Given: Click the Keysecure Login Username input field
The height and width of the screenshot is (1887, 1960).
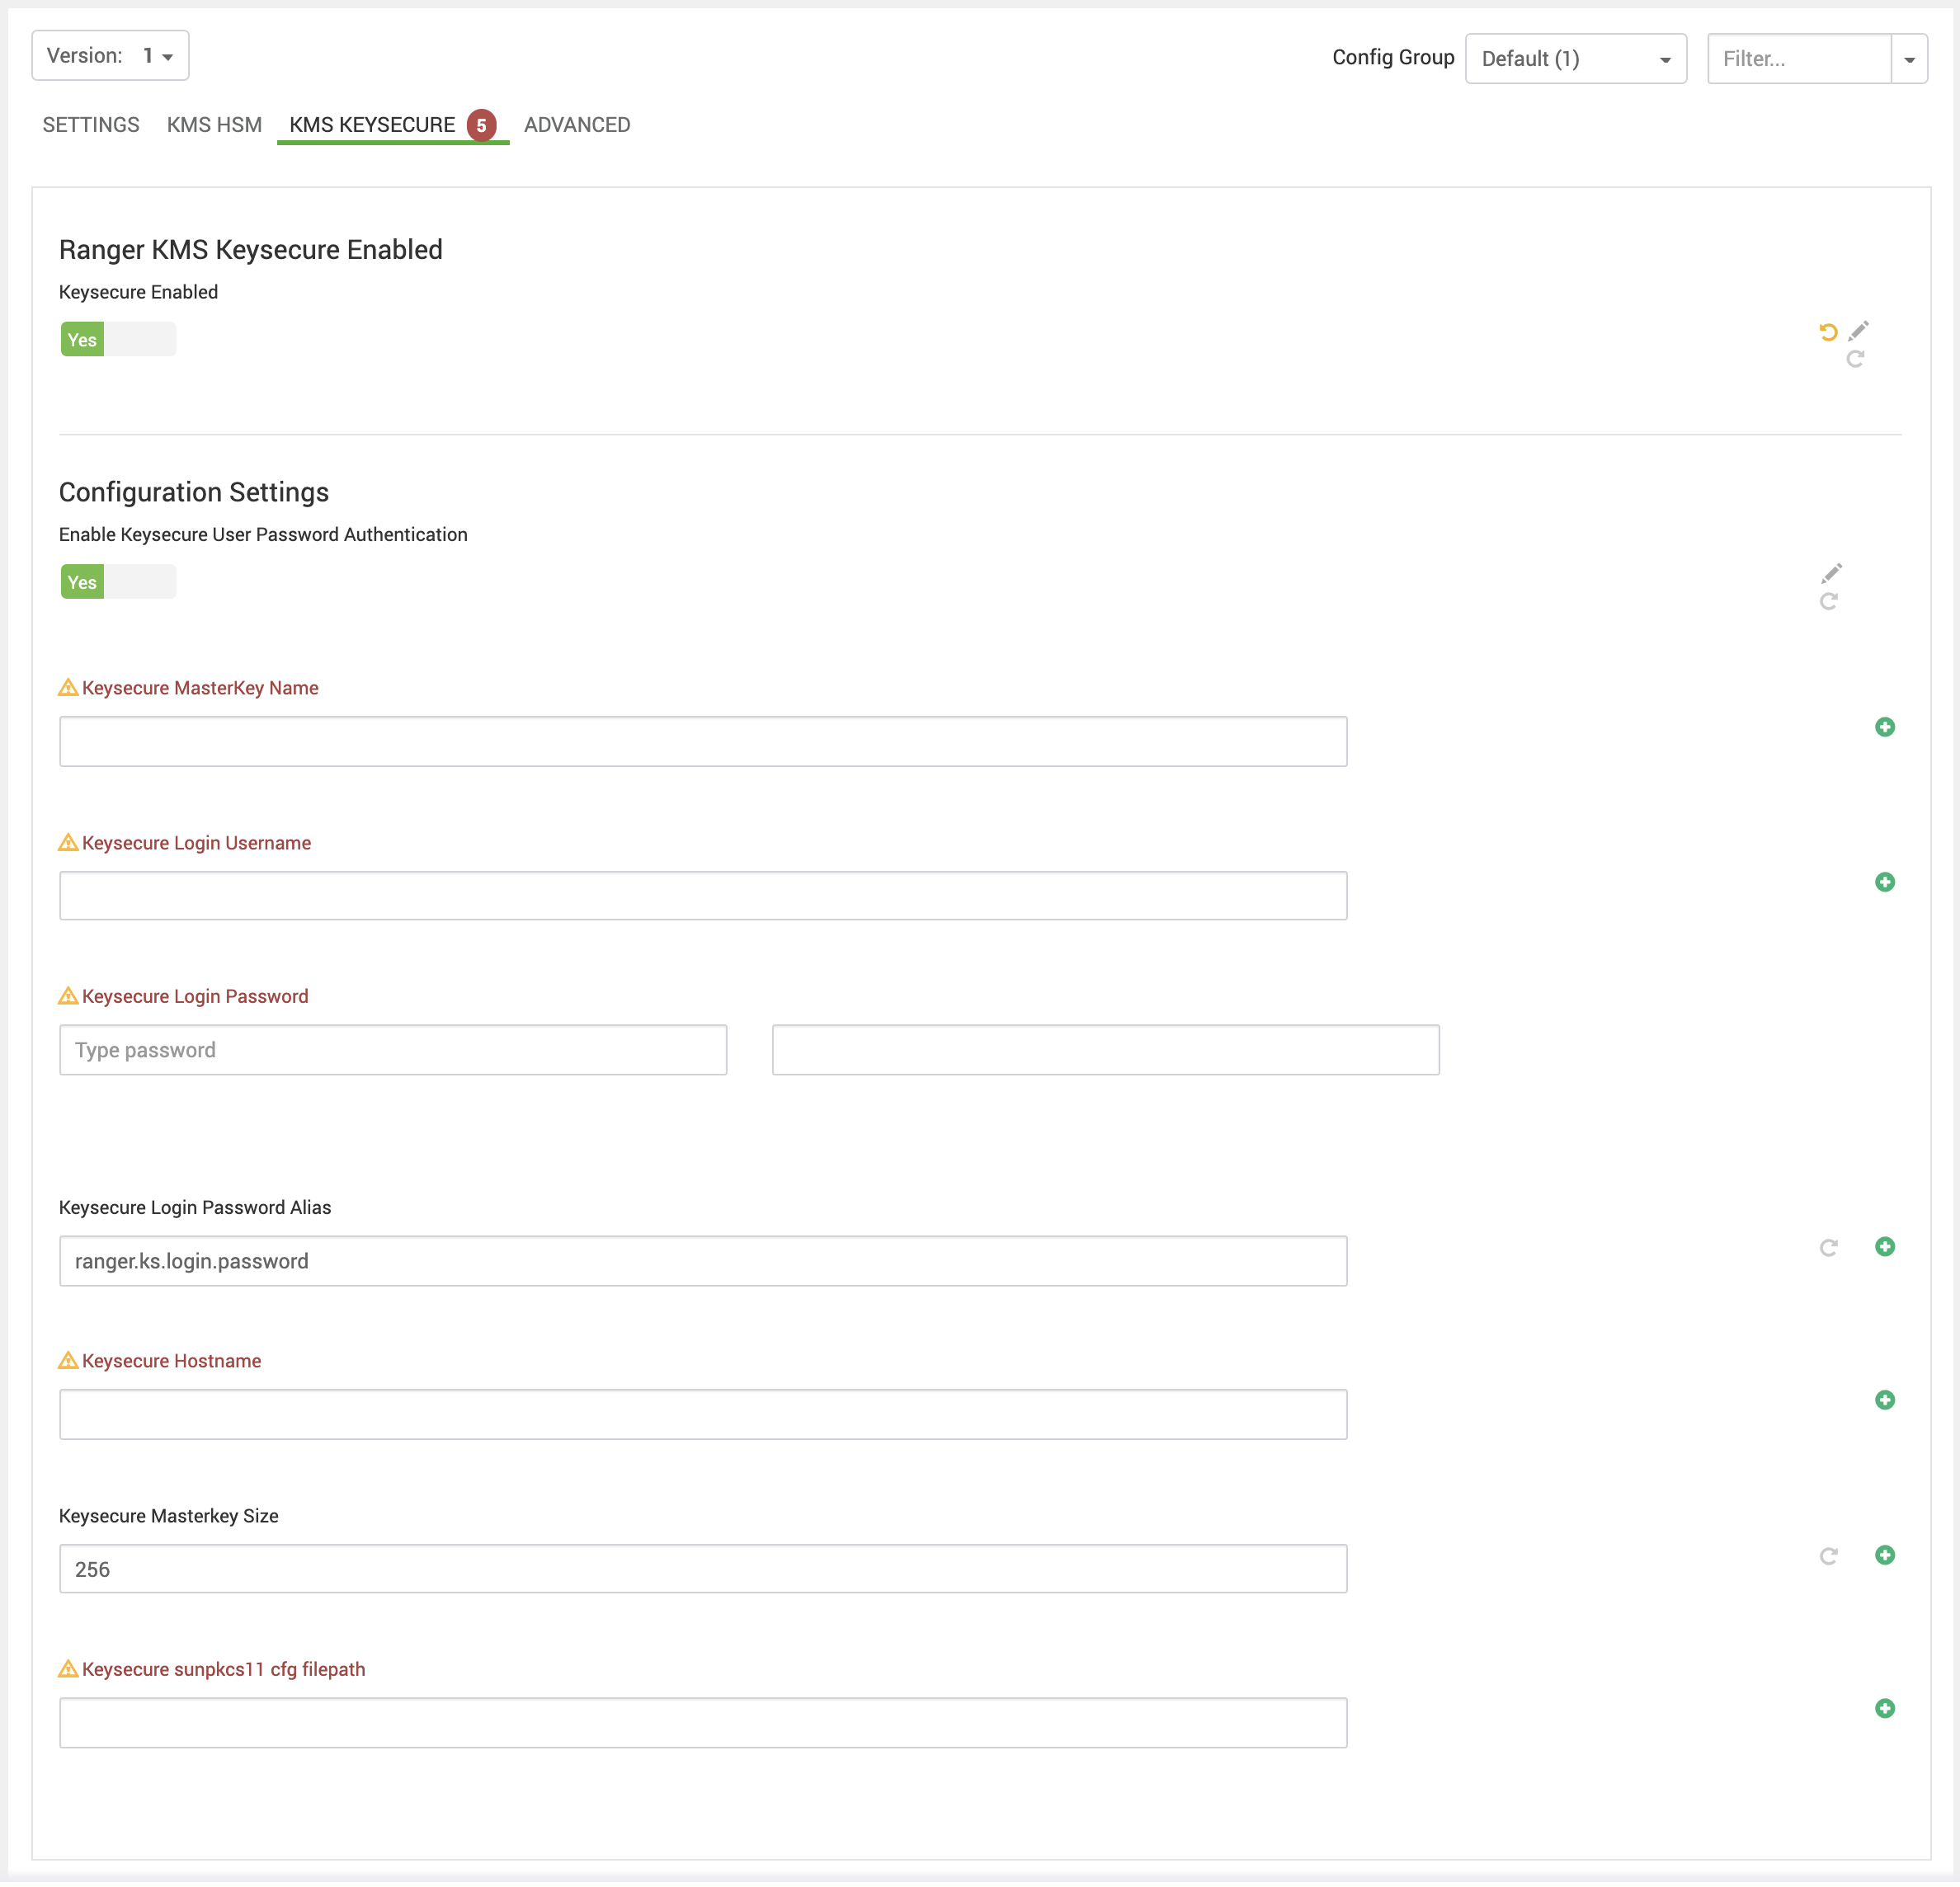Looking at the screenshot, I should (x=703, y=897).
